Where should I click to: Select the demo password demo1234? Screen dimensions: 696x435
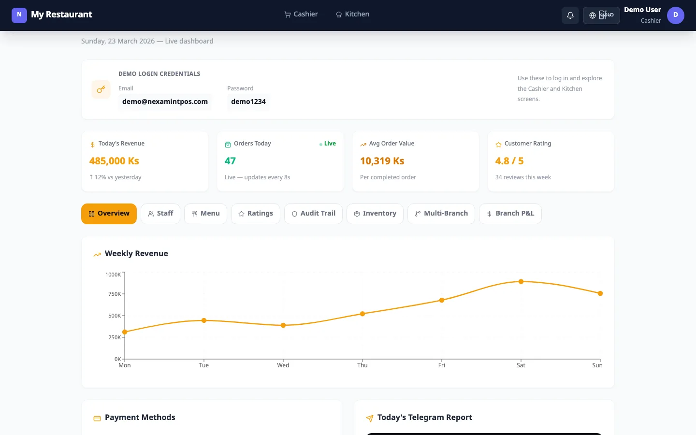(248, 101)
